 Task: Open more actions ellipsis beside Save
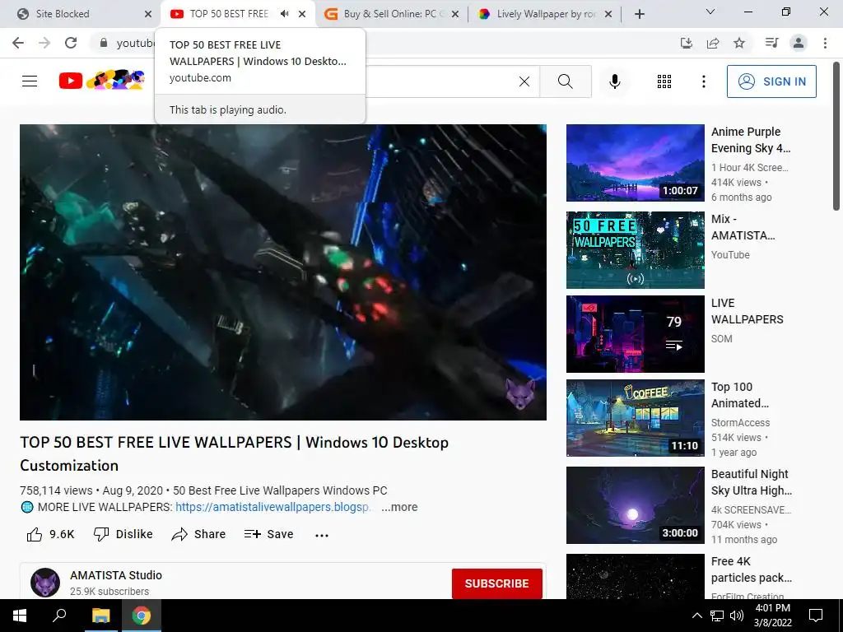tap(322, 535)
